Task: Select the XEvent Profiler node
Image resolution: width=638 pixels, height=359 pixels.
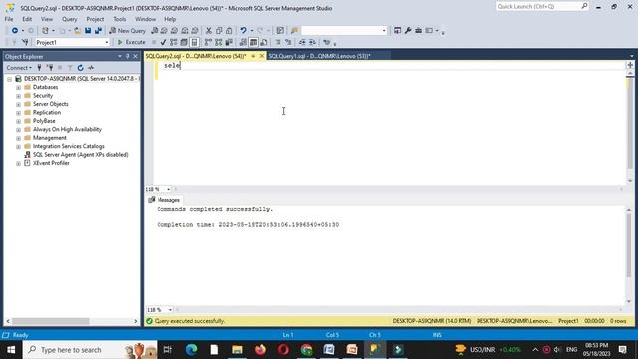Action: point(51,163)
